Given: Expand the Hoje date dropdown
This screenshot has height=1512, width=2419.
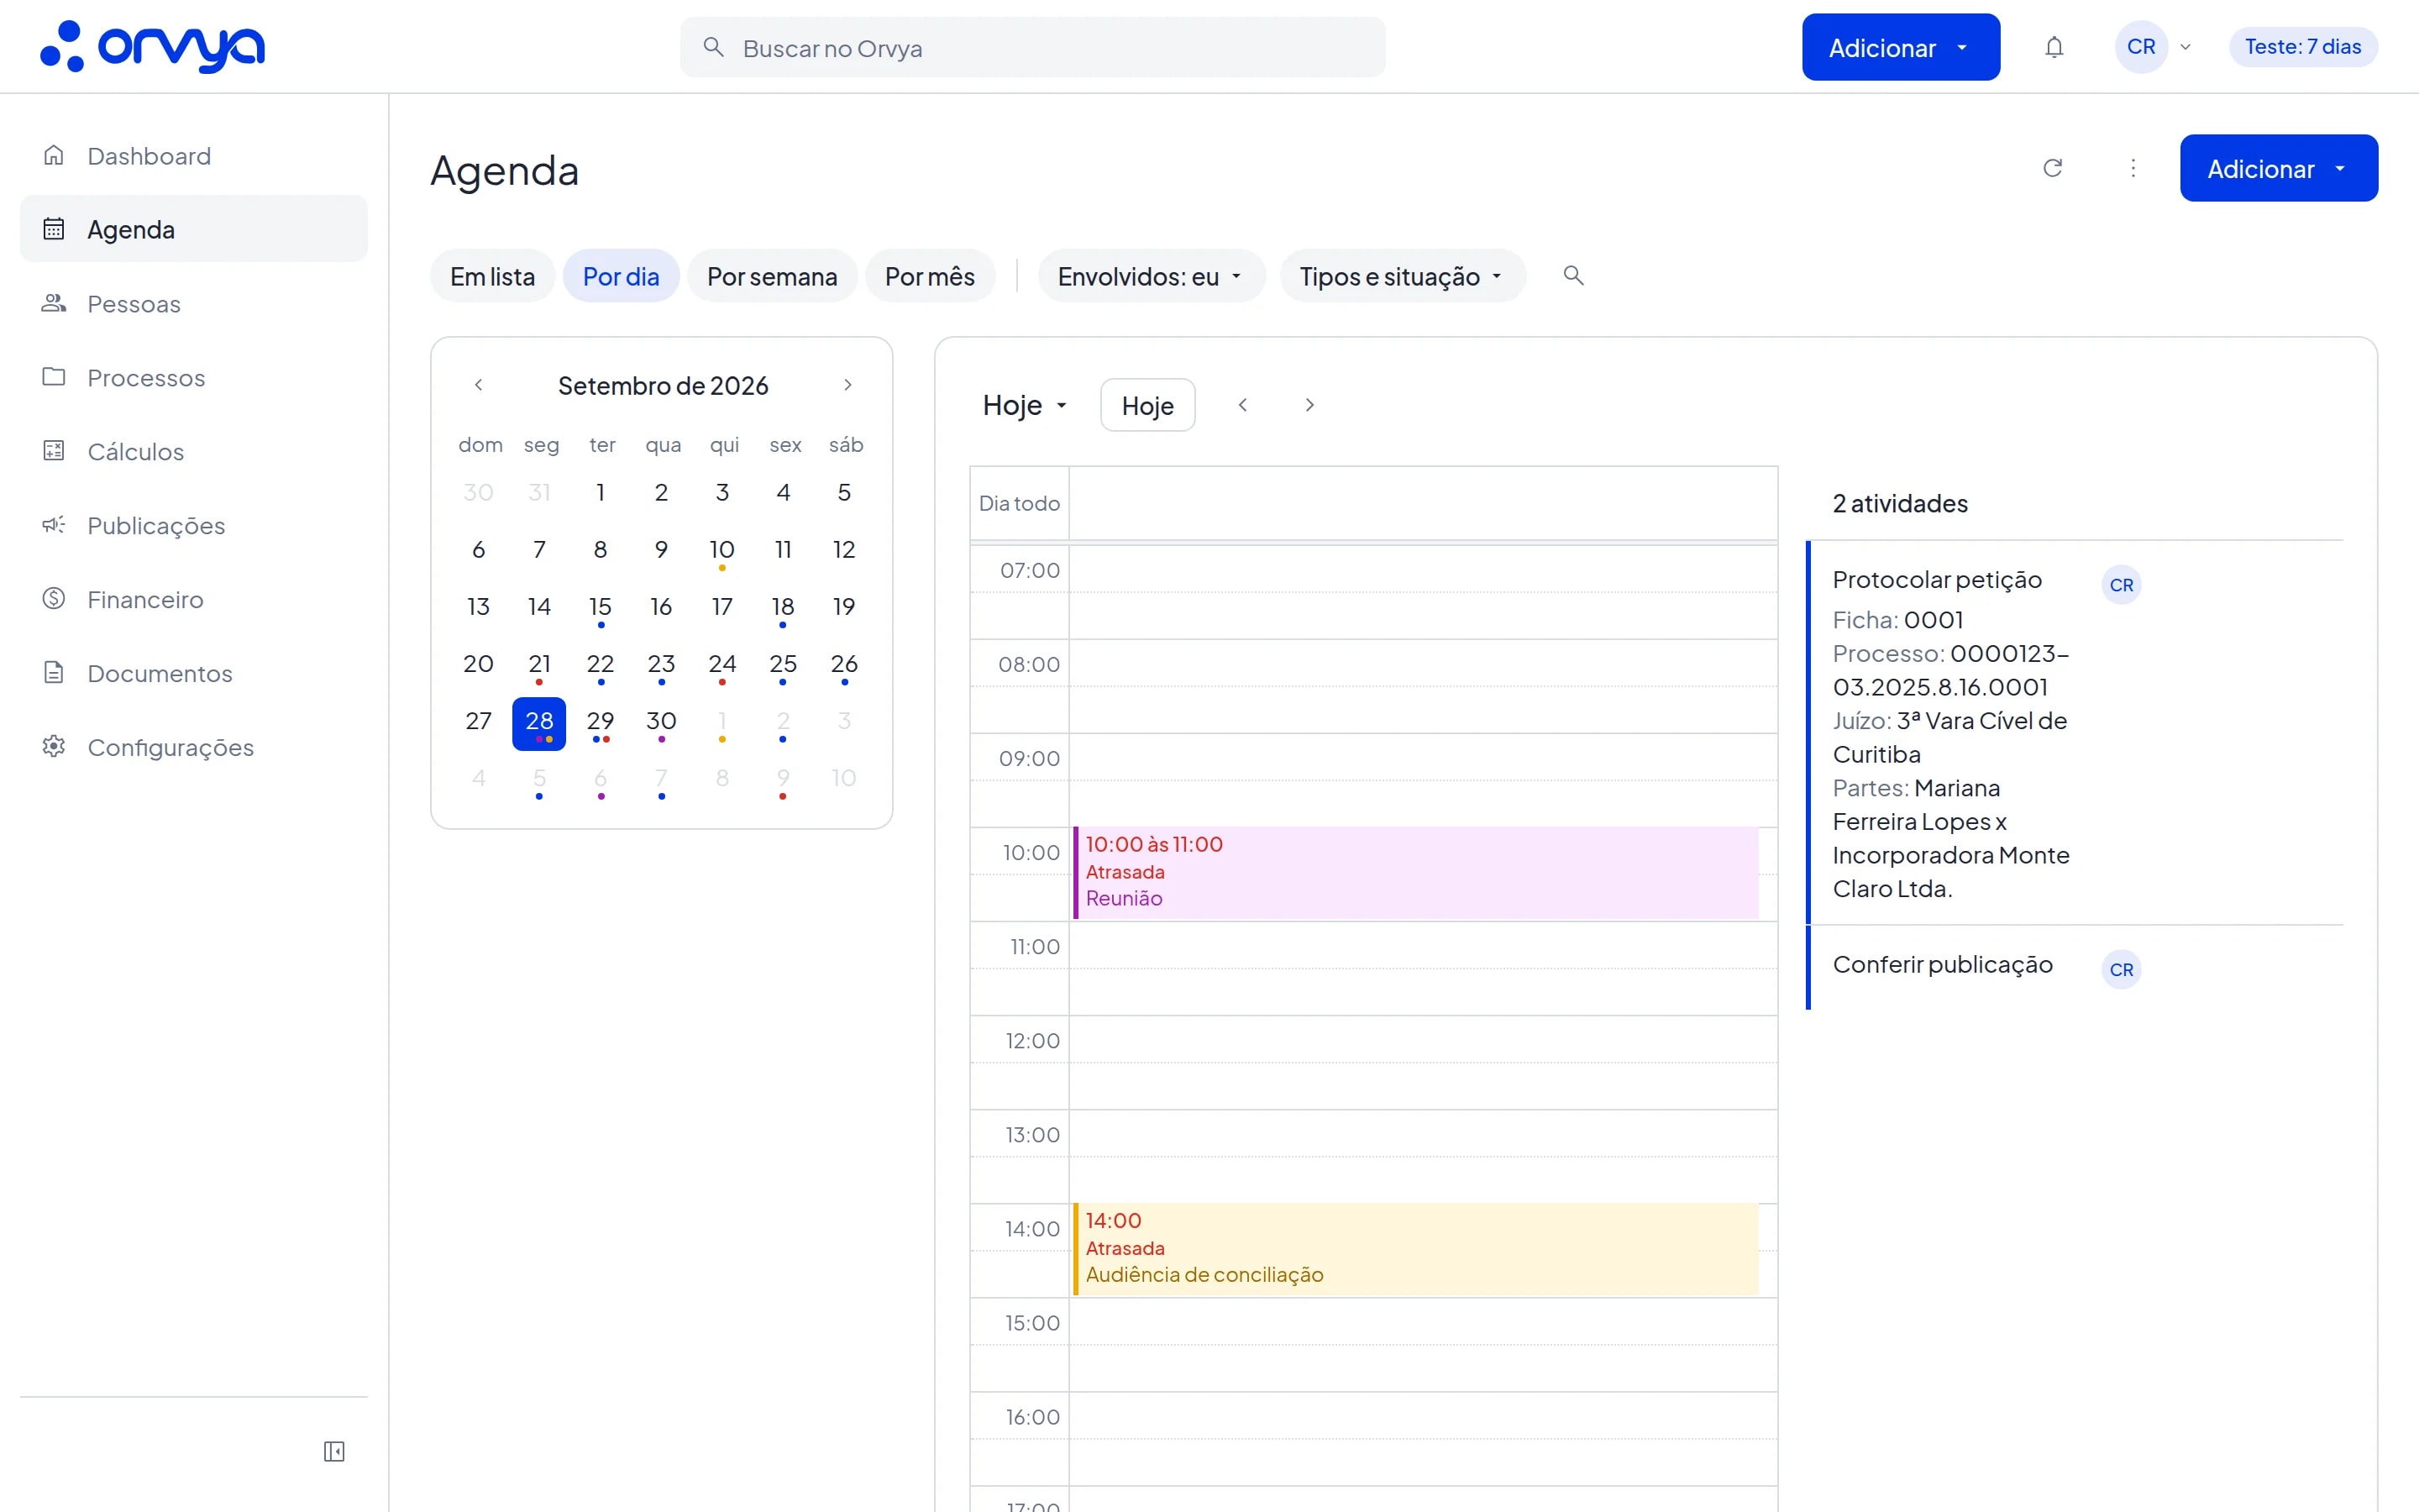Looking at the screenshot, I should (x=1026, y=405).
